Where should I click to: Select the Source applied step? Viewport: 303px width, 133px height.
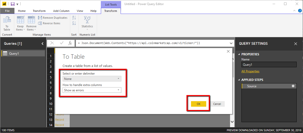click(269, 86)
